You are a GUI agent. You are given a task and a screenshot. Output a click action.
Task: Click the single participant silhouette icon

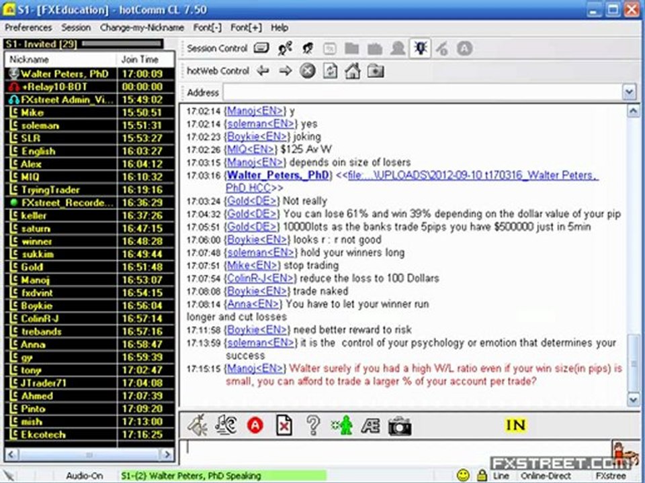(x=307, y=48)
